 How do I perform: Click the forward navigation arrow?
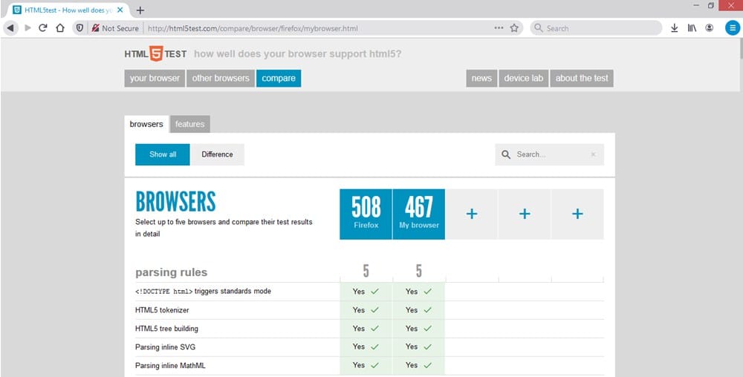27,28
